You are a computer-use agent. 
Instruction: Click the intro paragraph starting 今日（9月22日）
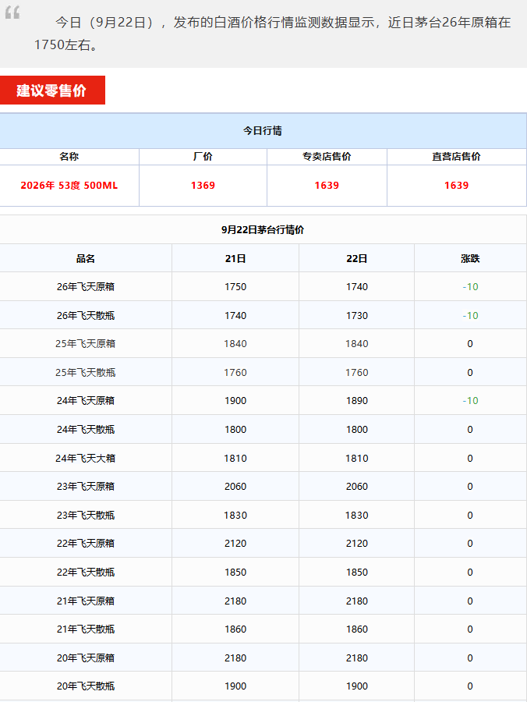[272, 34]
